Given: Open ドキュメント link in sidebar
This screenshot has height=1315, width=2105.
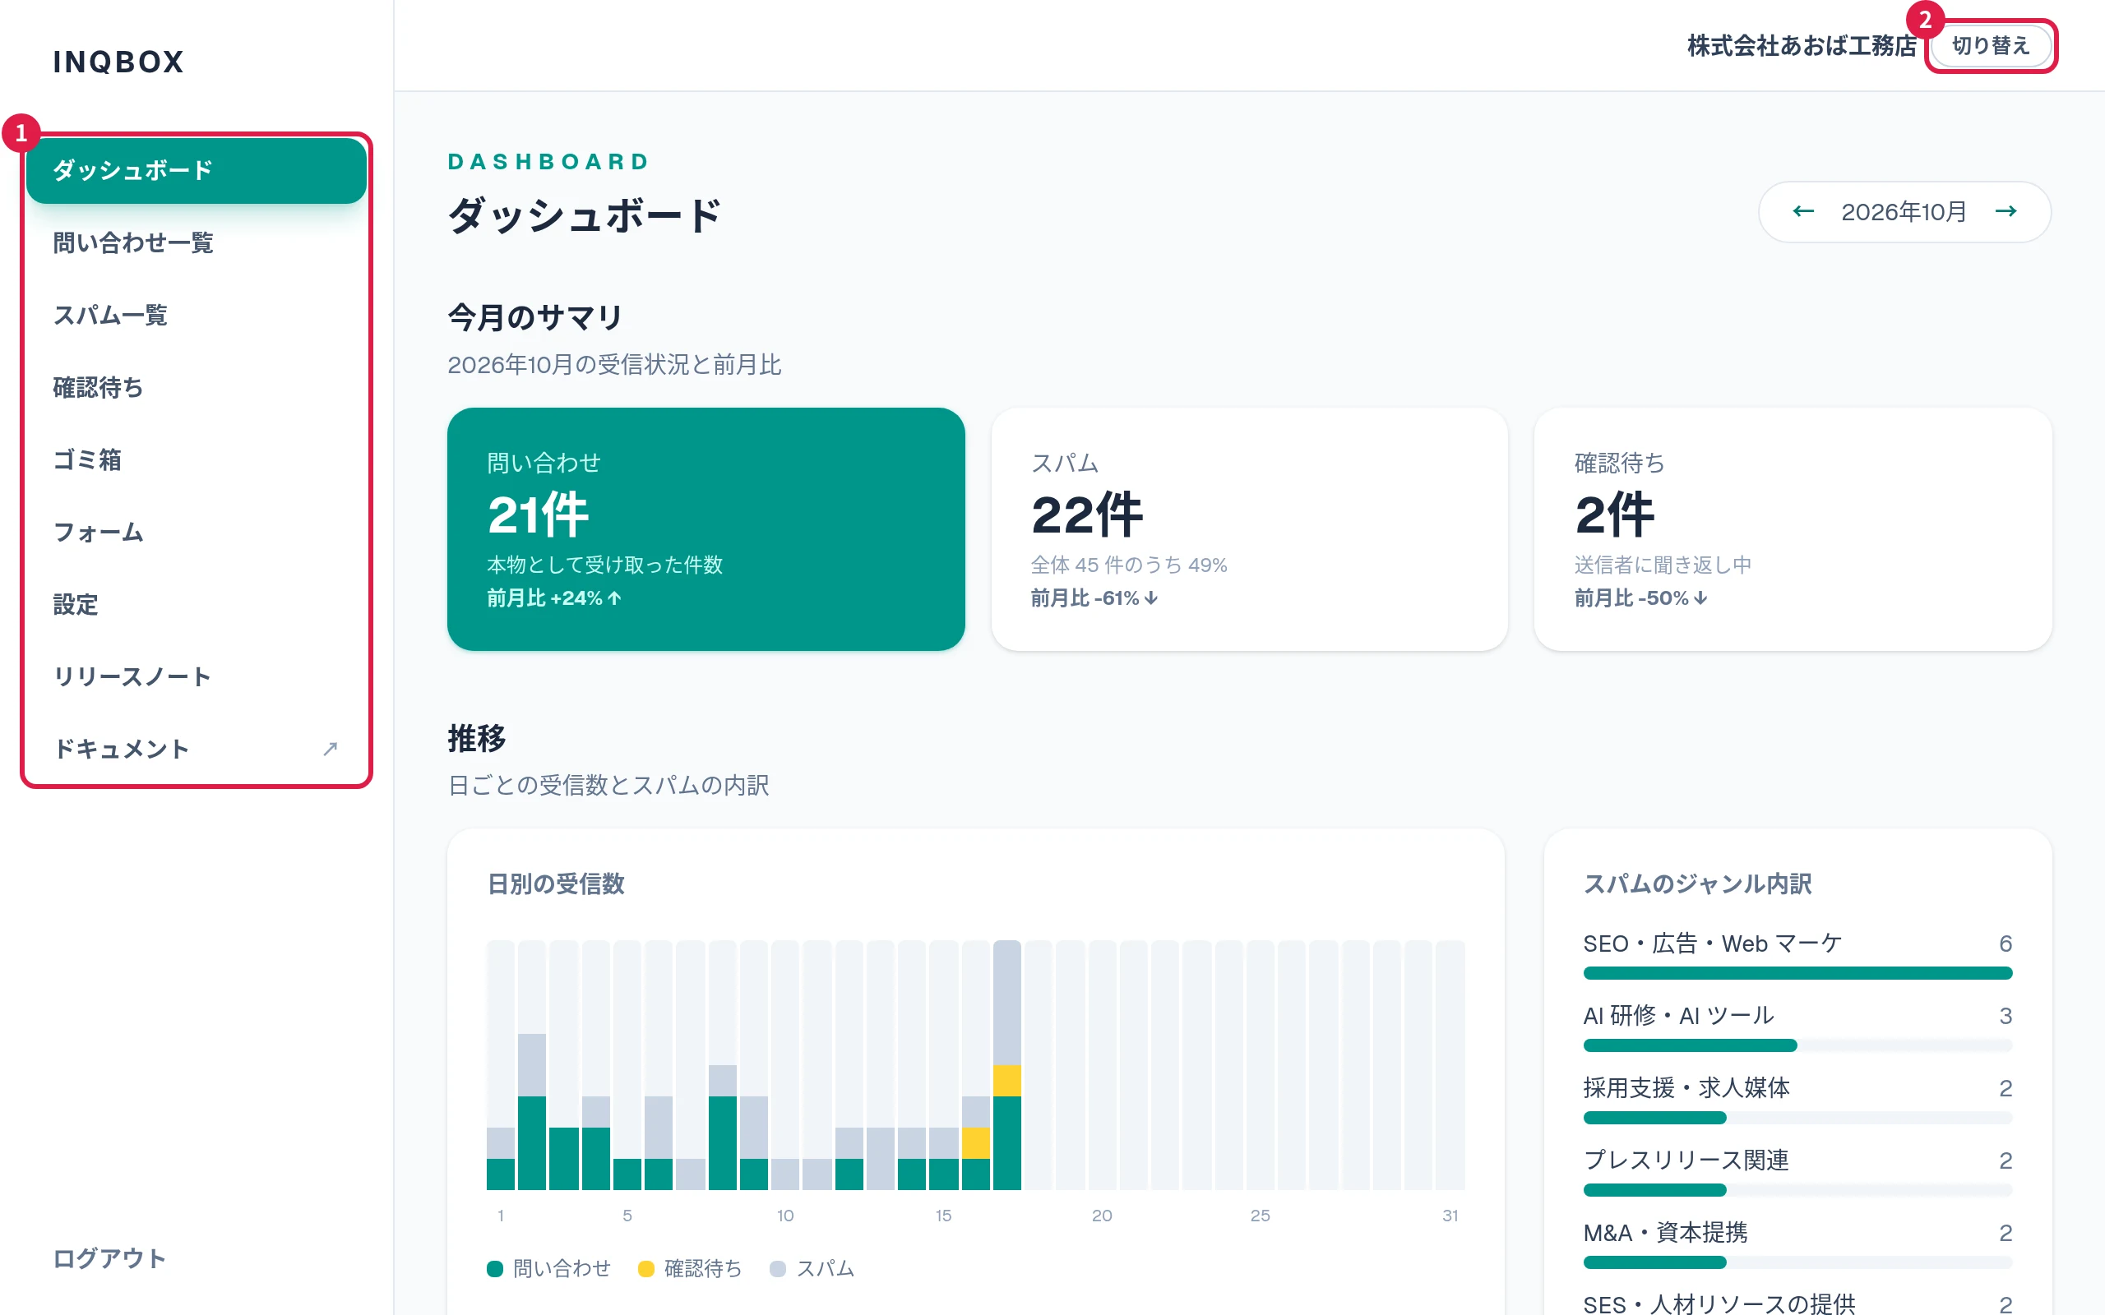Looking at the screenshot, I should coord(196,749).
